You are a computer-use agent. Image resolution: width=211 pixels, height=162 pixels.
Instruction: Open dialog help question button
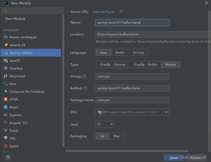8,157
